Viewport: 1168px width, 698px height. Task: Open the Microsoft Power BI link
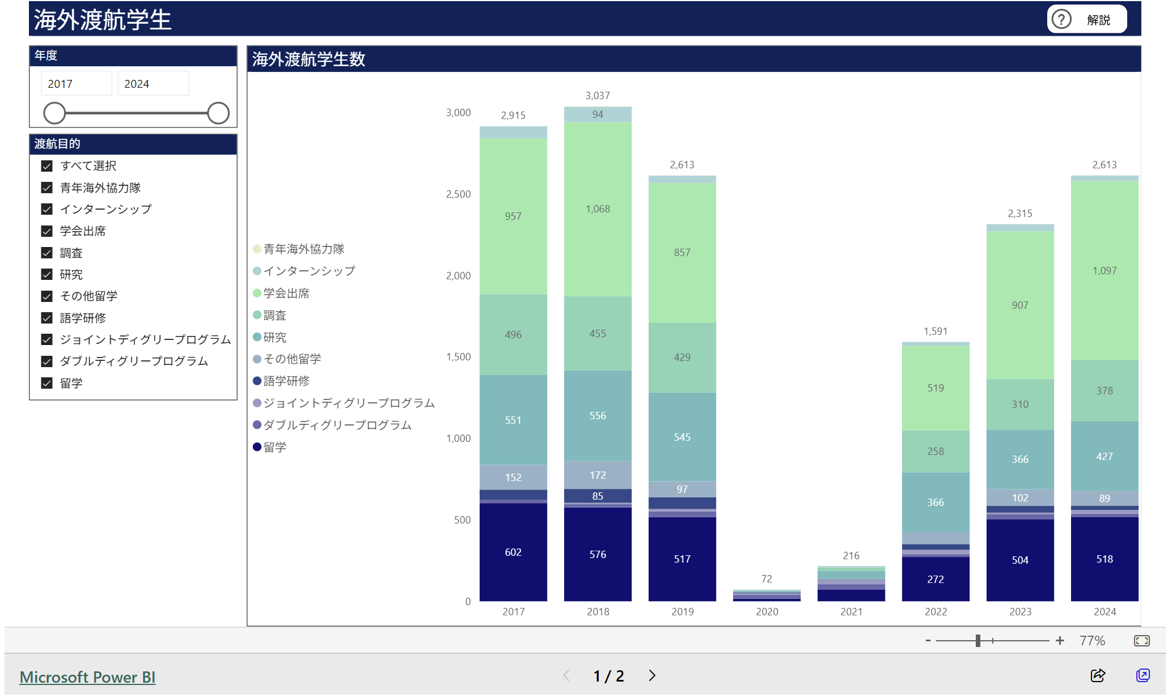point(87,677)
